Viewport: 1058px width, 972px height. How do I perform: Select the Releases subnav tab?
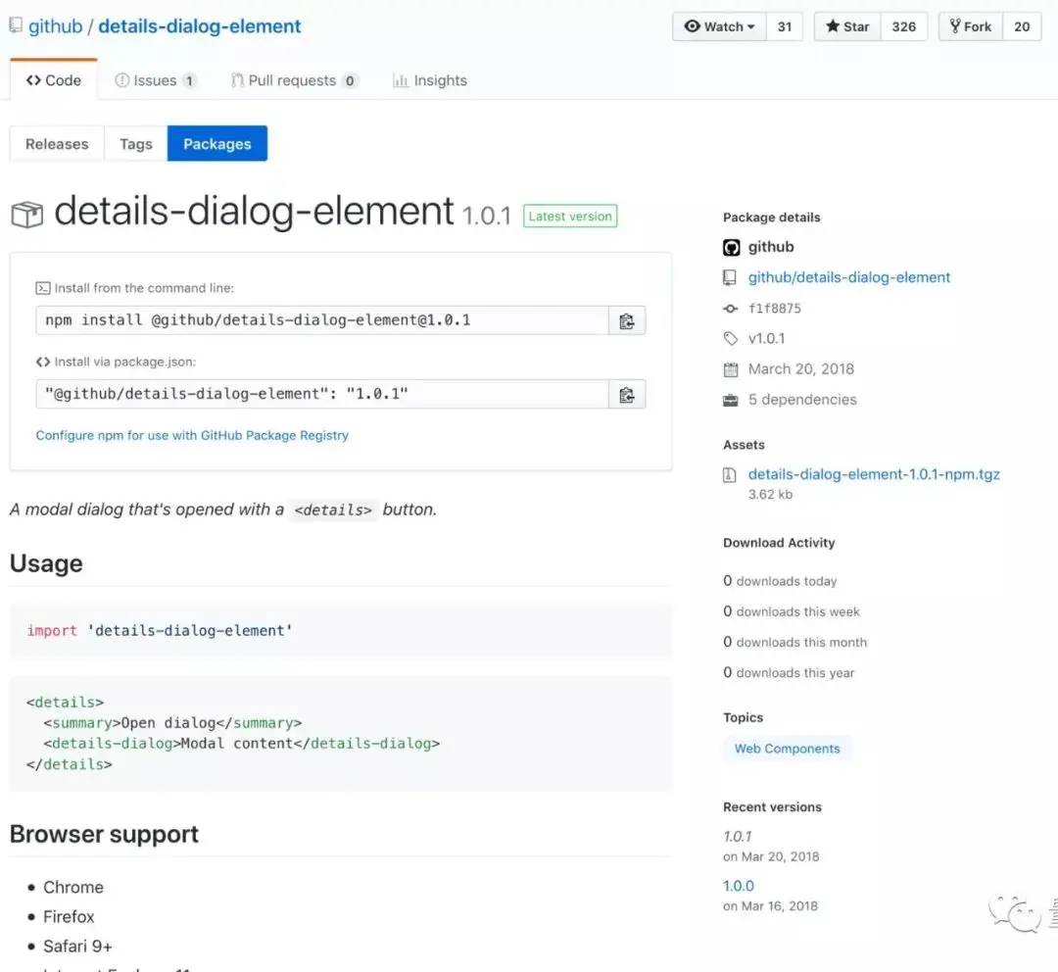point(57,144)
